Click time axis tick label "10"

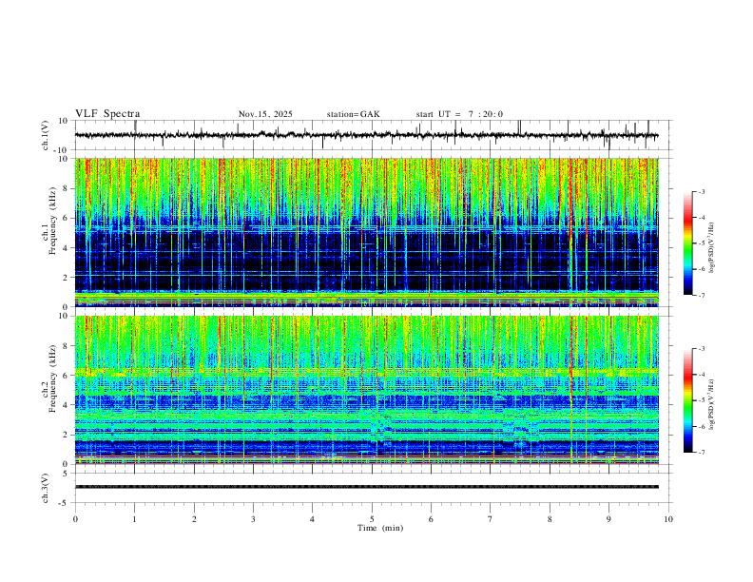click(x=668, y=519)
